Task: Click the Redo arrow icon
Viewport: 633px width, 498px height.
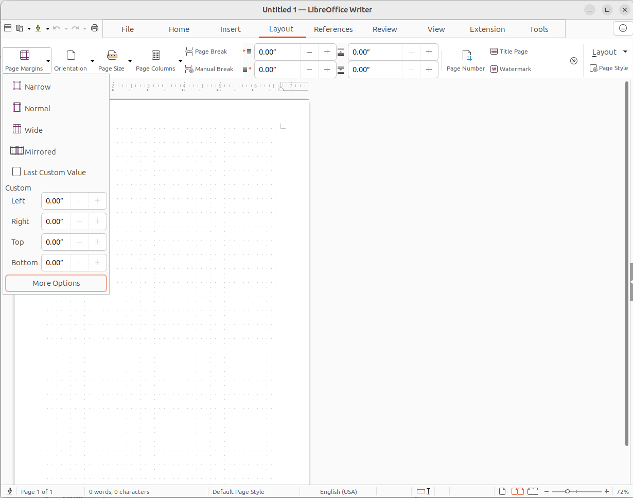Action: [x=75, y=28]
